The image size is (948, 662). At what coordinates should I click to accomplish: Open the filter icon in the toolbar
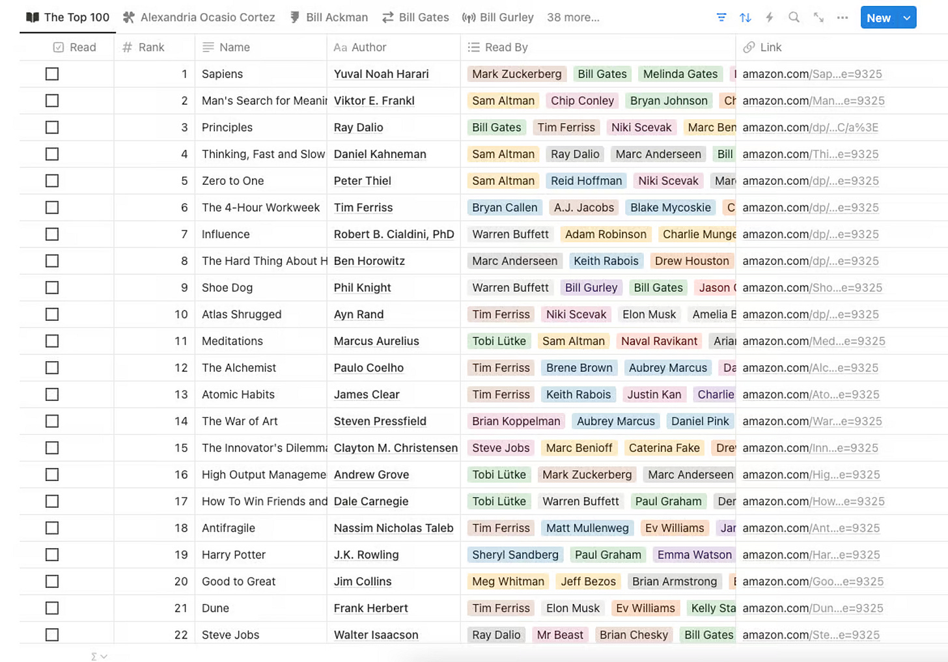[721, 18]
